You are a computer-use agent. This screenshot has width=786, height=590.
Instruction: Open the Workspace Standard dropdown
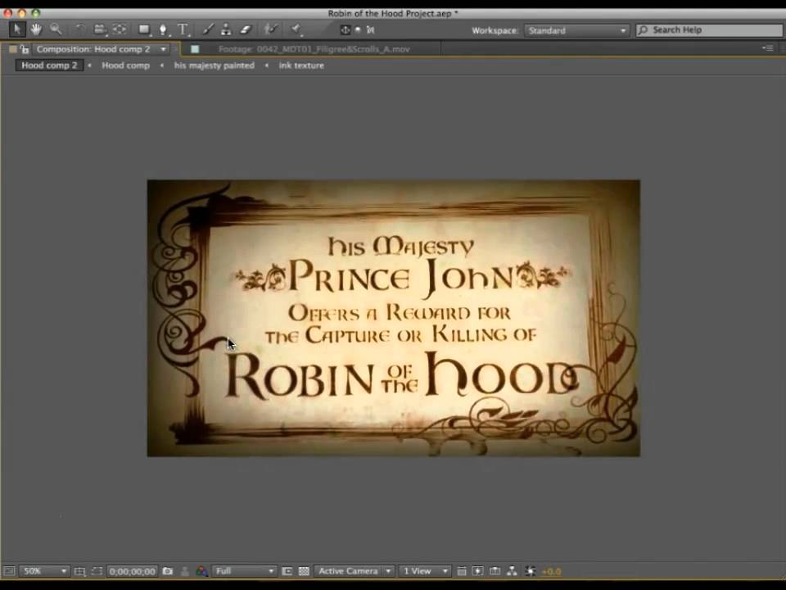tap(576, 30)
